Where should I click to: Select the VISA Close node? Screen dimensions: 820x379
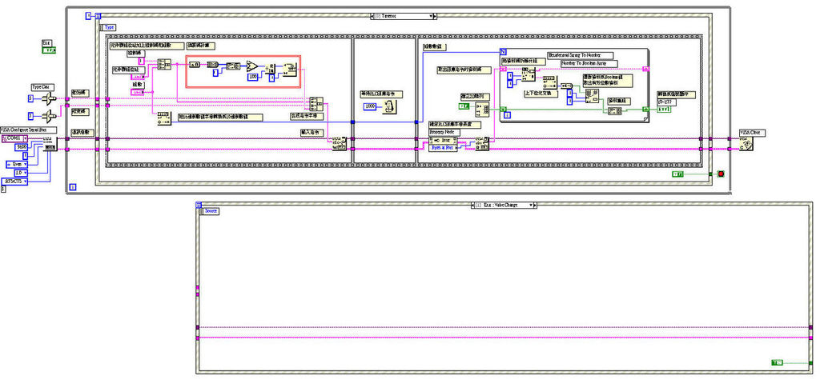pos(746,144)
